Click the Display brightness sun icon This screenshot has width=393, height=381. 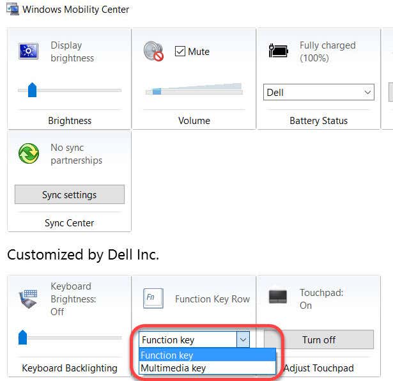(x=29, y=52)
